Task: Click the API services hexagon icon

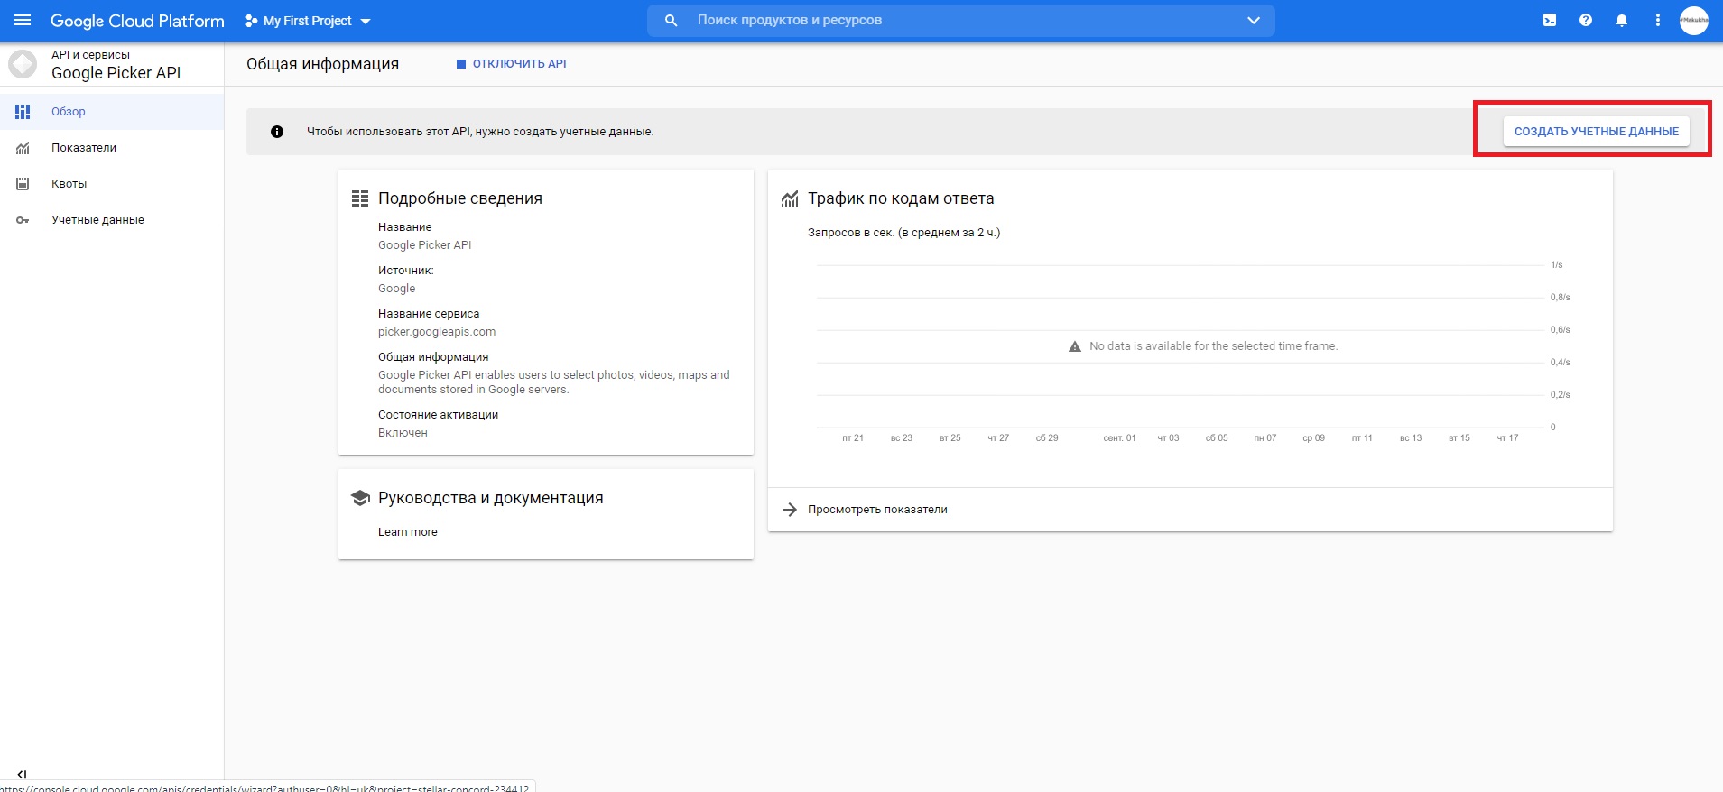Action: (x=23, y=64)
